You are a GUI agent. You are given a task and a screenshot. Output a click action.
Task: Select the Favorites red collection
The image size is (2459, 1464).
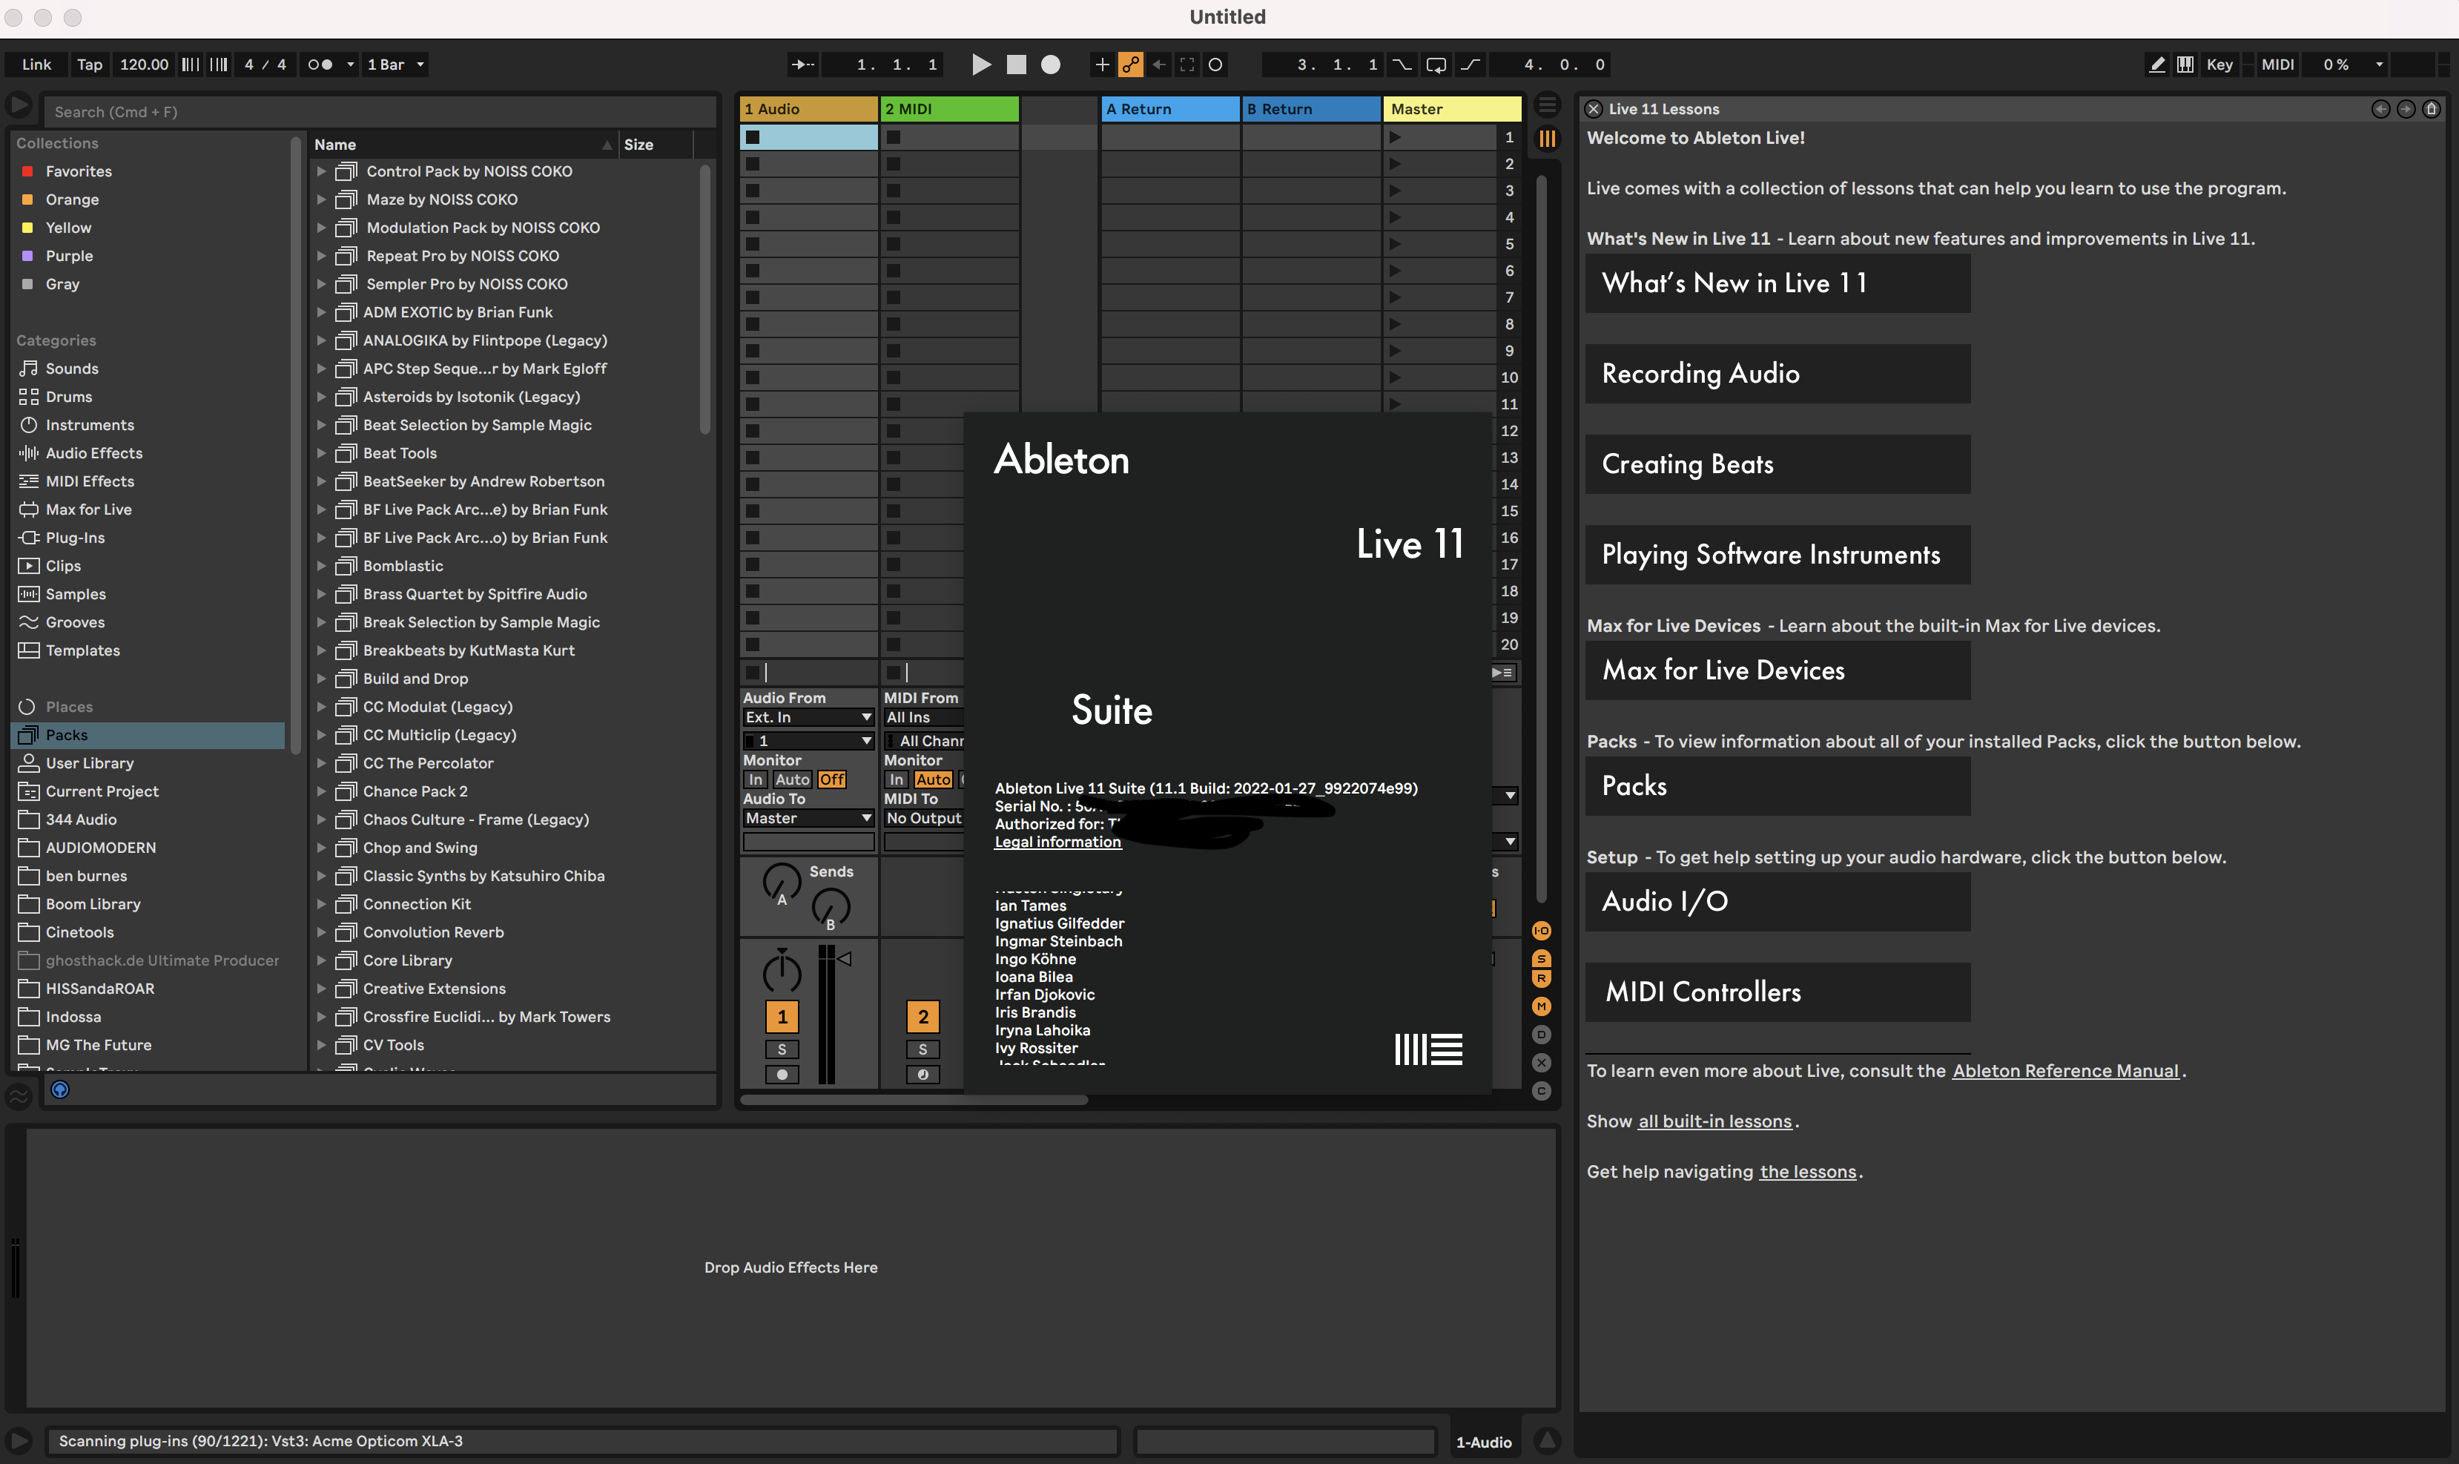click(78, 171)
